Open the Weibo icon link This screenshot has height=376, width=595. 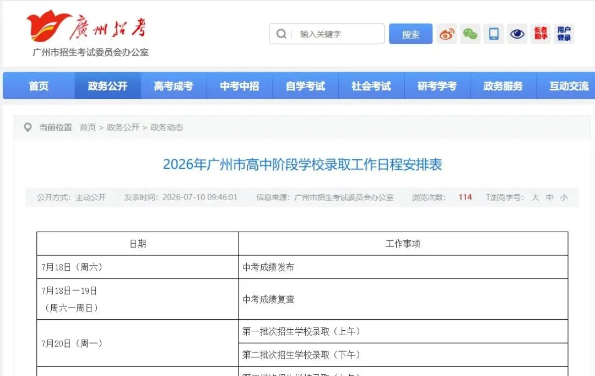[x=447, y=34]
